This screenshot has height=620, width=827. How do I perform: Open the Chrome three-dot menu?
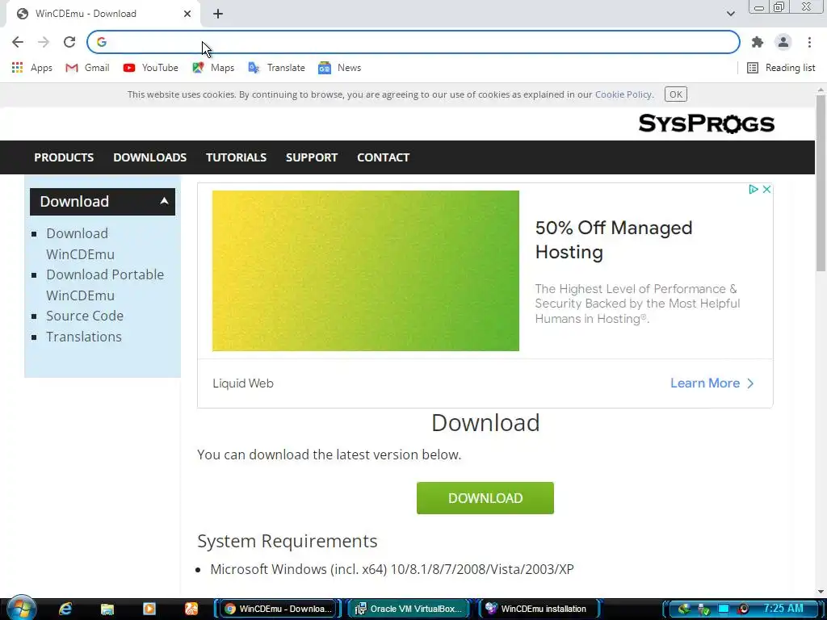(x=809, y=42)
